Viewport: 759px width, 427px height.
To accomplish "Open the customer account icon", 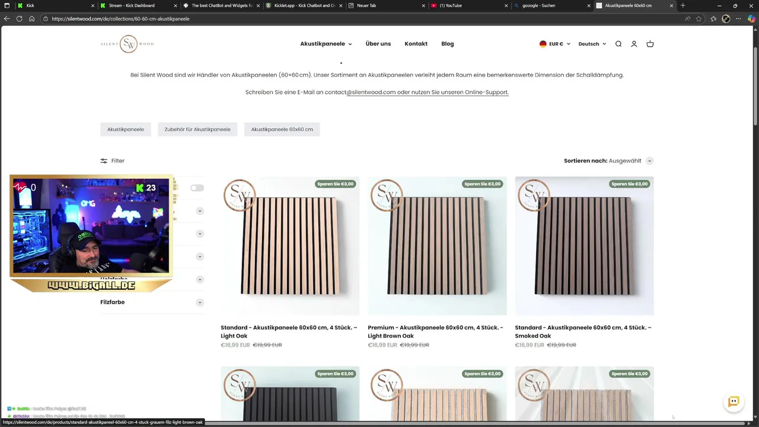I will 634,44.
